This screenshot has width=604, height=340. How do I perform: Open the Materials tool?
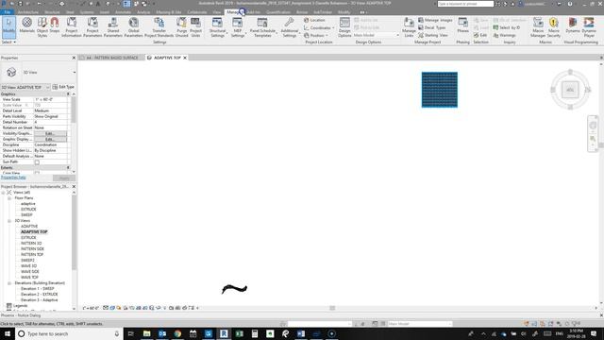coord(26,27)
